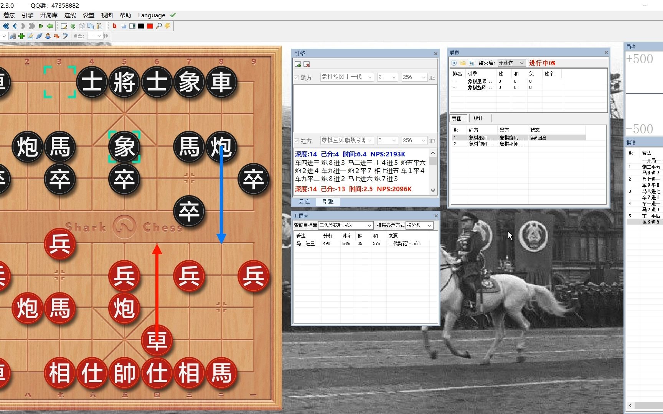Image resolution: width=663 pixels, height=414 pixels.
Task: Toggle the 红方 engine checkbox
Action: tap(296, 141)
